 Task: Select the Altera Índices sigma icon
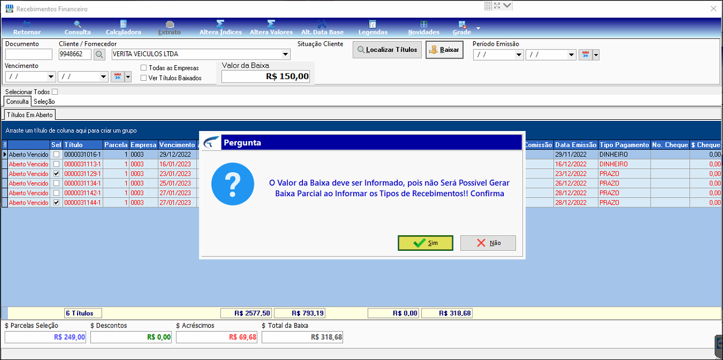coord(220,25)
